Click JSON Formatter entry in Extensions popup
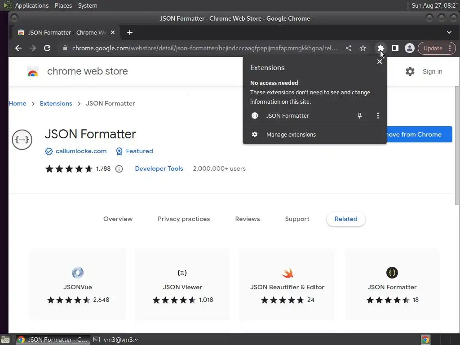The image size is (460, 345). click(x=287, y=115)
